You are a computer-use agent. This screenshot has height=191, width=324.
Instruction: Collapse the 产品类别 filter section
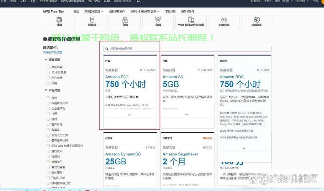click(x=46, y=90)
